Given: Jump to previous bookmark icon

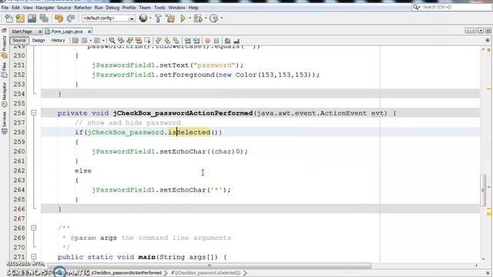Looking at the screenshot, I should [158, 41].
